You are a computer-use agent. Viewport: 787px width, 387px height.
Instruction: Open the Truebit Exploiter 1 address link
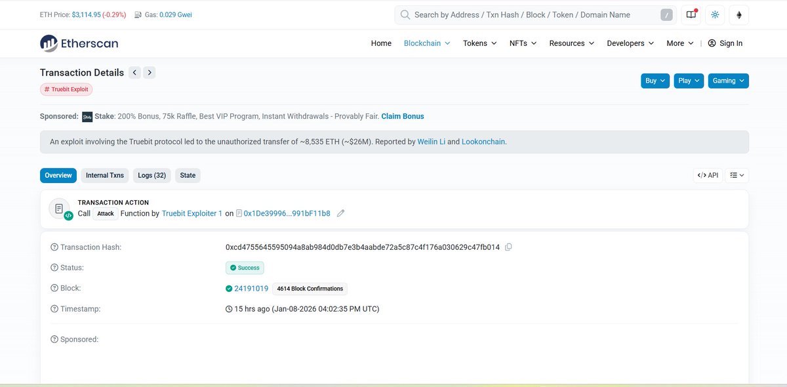click(192, 213)
